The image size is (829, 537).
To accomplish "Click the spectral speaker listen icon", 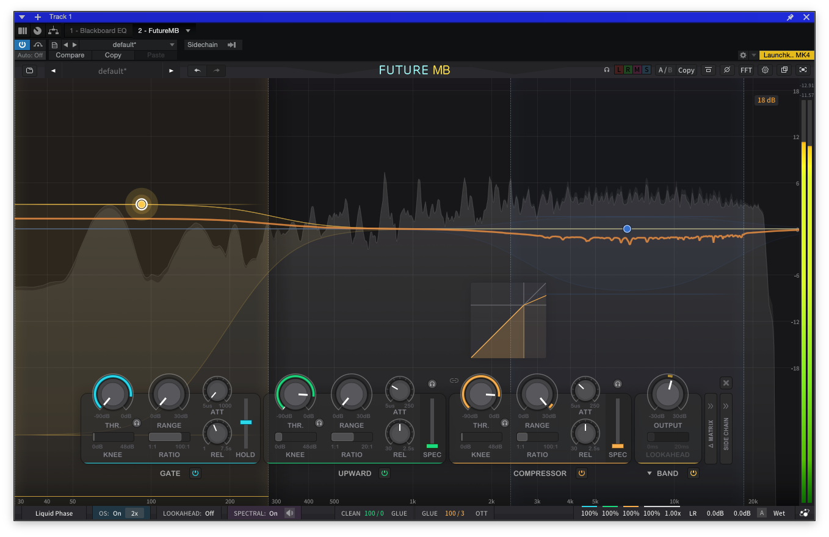I will (x=289, y=513).
